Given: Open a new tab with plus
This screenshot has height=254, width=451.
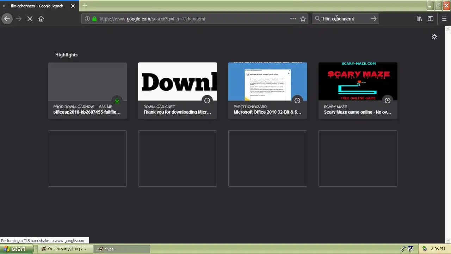Looking at the screenshot, I should (x=85, y=6).
